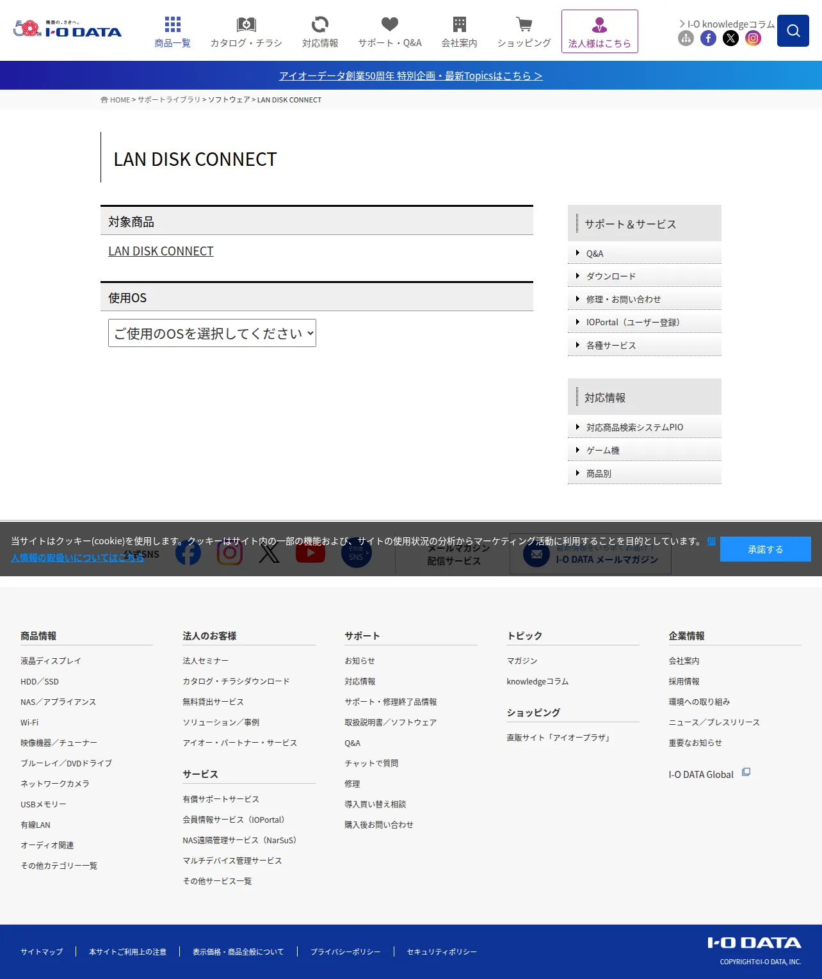Open 商品別 in sidebar
Image resolution: width=822 pixels, height=979 pixels.
click(x=645, y=474)
